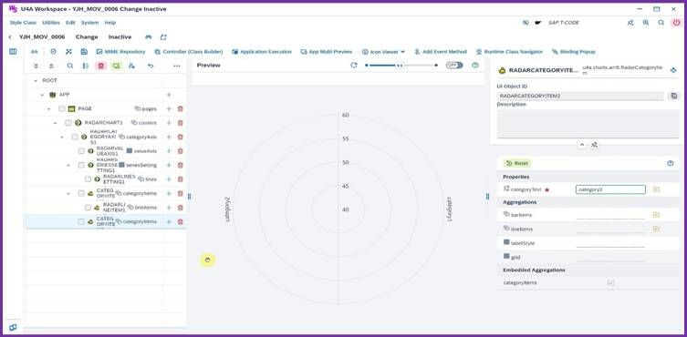Collapse the seriesSetting tree node
687x337 pixels.
point(68,166)
